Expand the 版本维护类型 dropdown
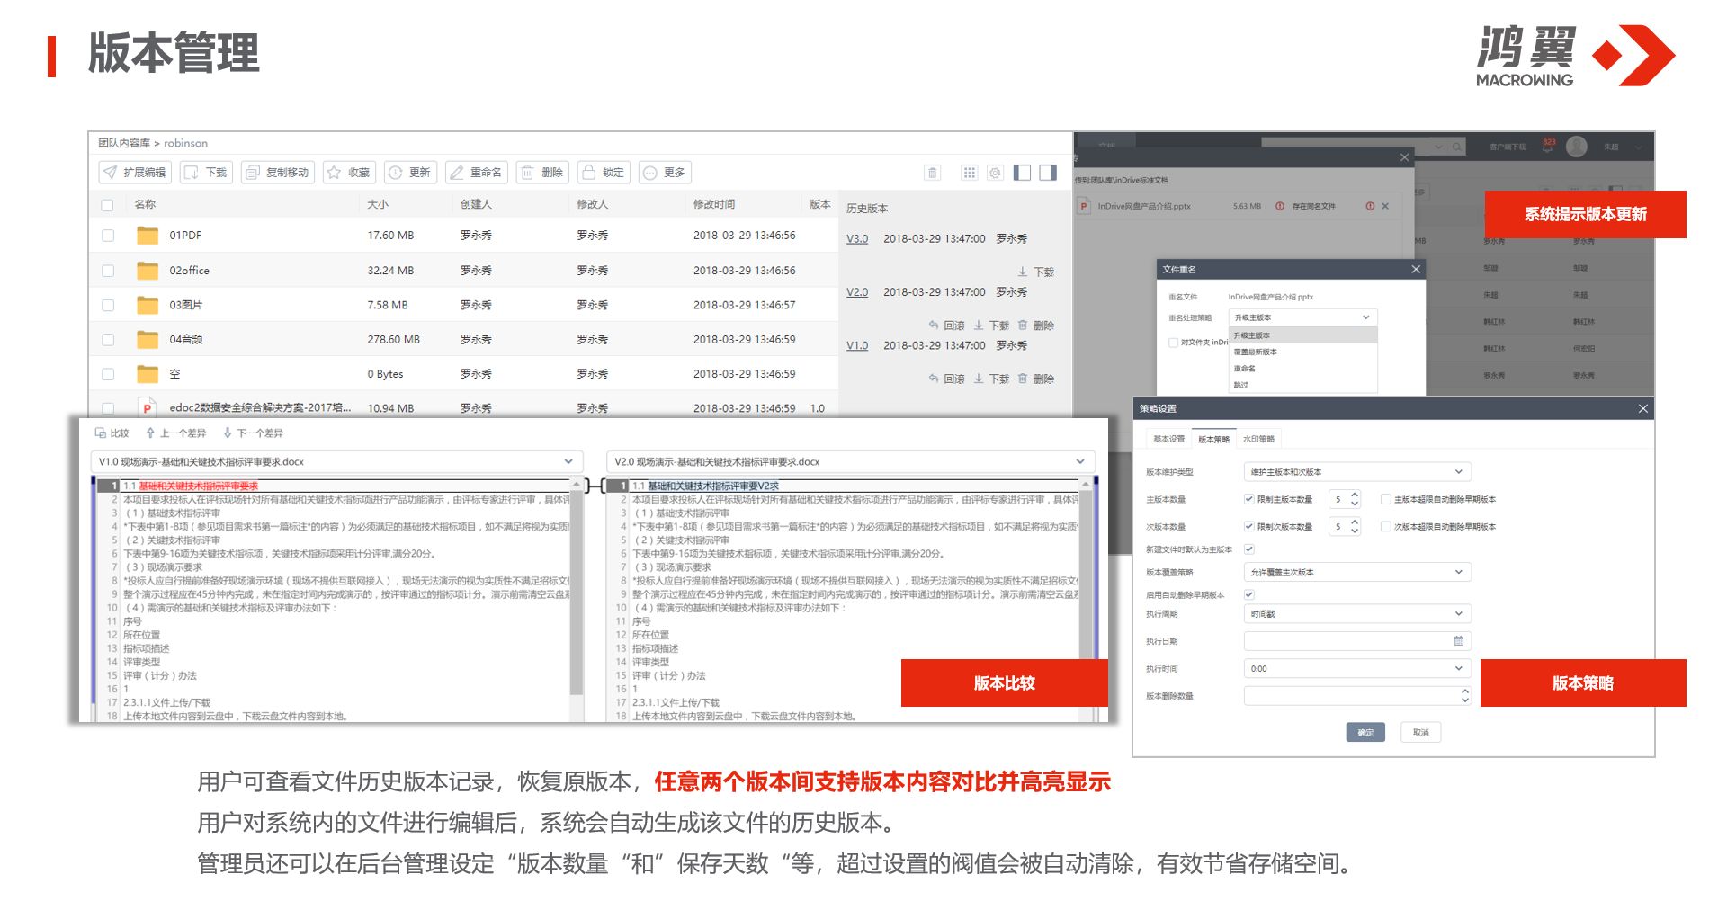The width and height of the screenshot is (1727, 901). pyautogui.click(x=1458, y=472)
